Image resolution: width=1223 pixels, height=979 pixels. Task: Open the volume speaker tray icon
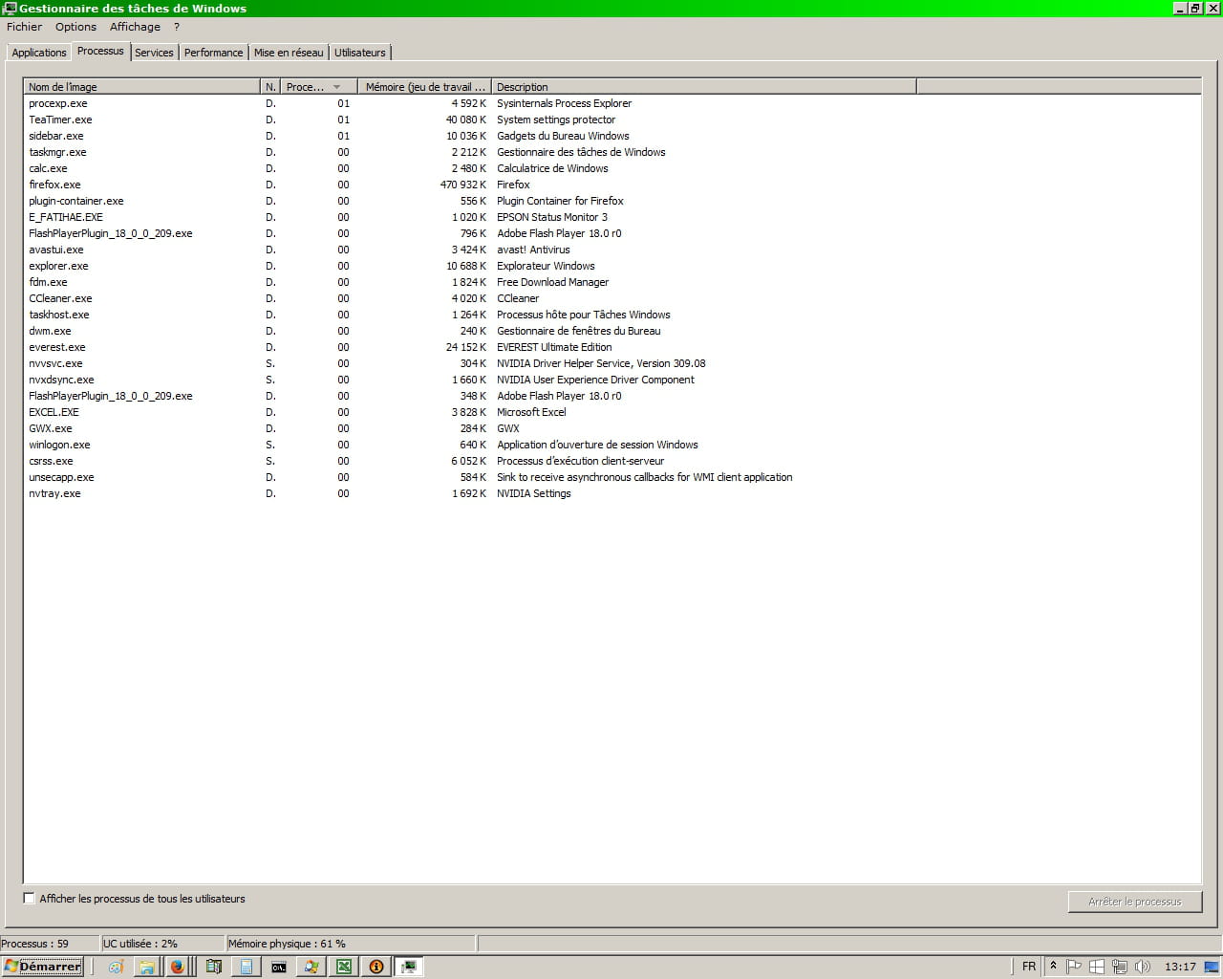[x=1143, y=967]
